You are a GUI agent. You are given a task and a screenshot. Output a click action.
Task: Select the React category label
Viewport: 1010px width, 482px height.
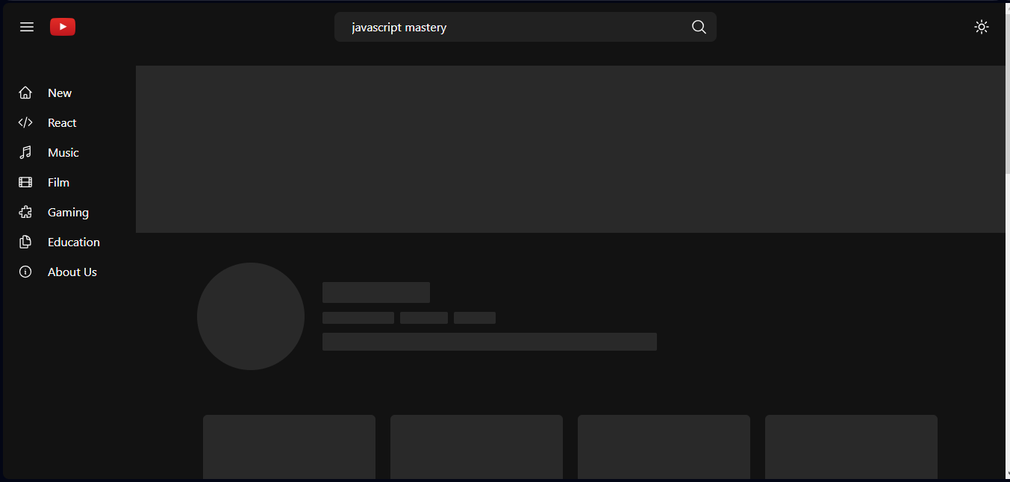pos(62,122)
